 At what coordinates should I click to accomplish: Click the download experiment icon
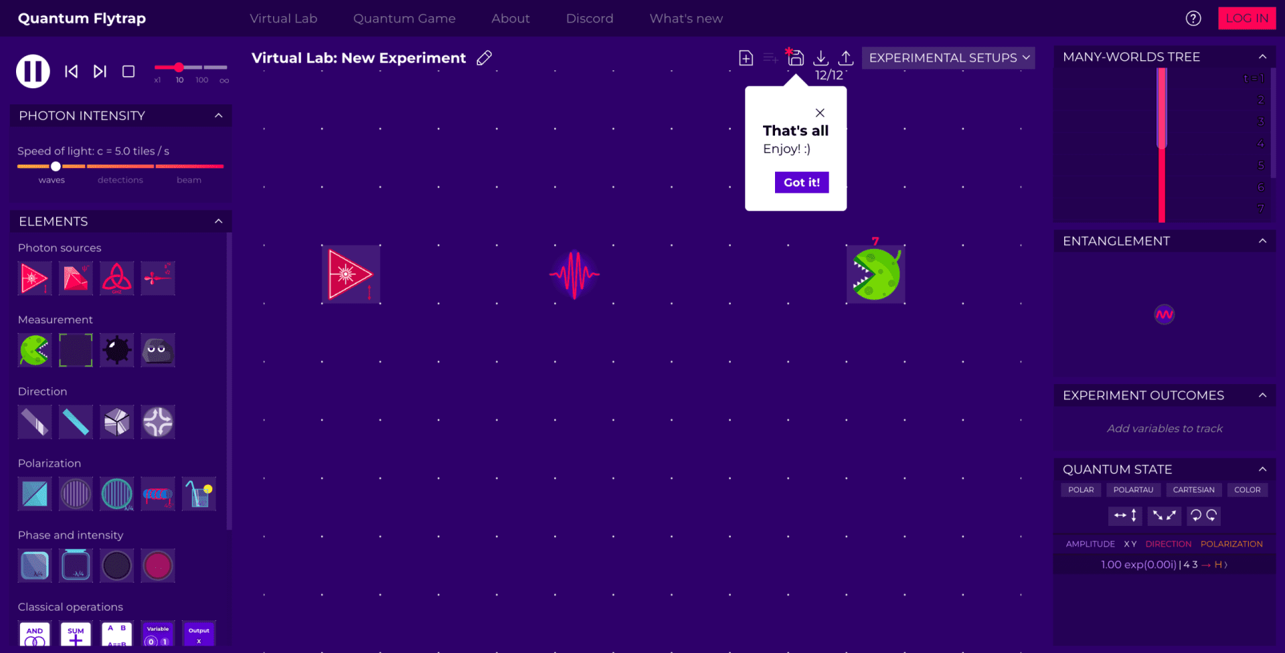(x=821, y=58)
